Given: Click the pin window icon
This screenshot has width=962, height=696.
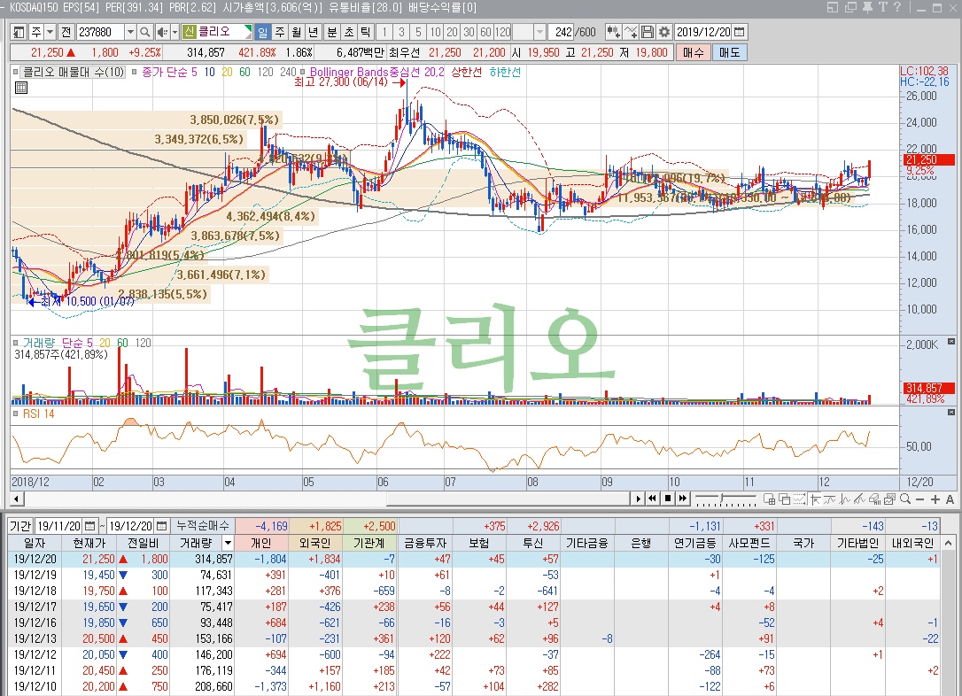Looking at the screenshot, I should tap(867, 7).
